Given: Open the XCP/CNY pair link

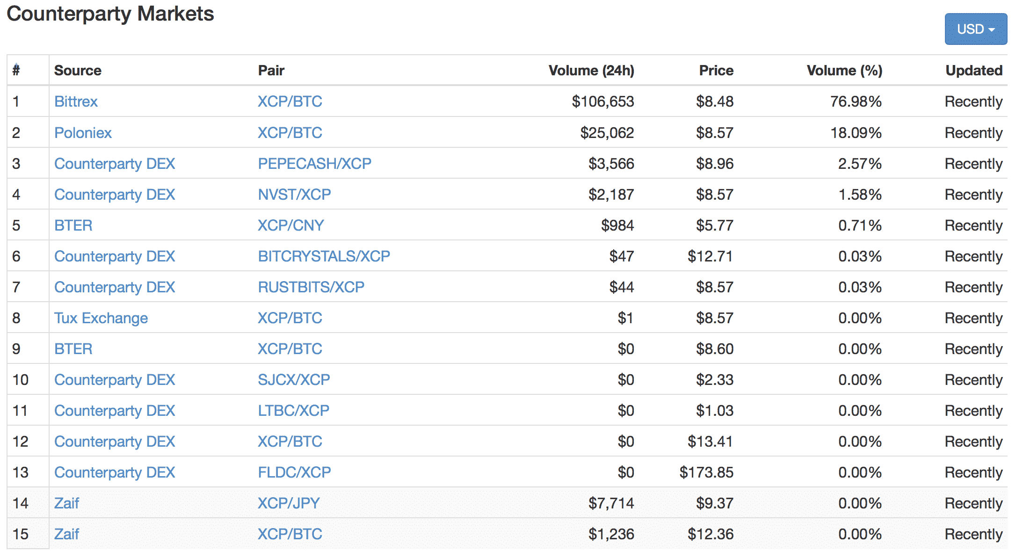Looking at the screenshot, I should pyautogui.click(x=291, y=225).
